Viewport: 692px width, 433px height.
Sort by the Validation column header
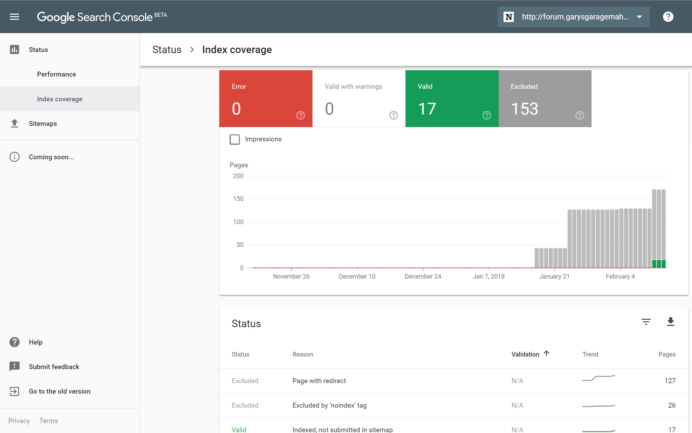[x=525, y=354]
